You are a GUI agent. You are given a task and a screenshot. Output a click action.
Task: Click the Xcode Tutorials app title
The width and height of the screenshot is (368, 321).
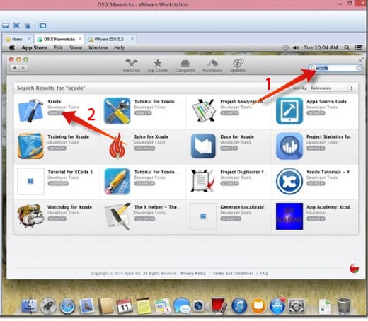point(329,172)
